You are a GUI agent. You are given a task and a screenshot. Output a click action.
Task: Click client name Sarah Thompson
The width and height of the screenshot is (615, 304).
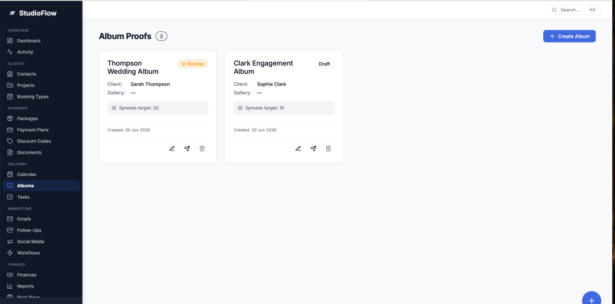(x=150, y=84)
